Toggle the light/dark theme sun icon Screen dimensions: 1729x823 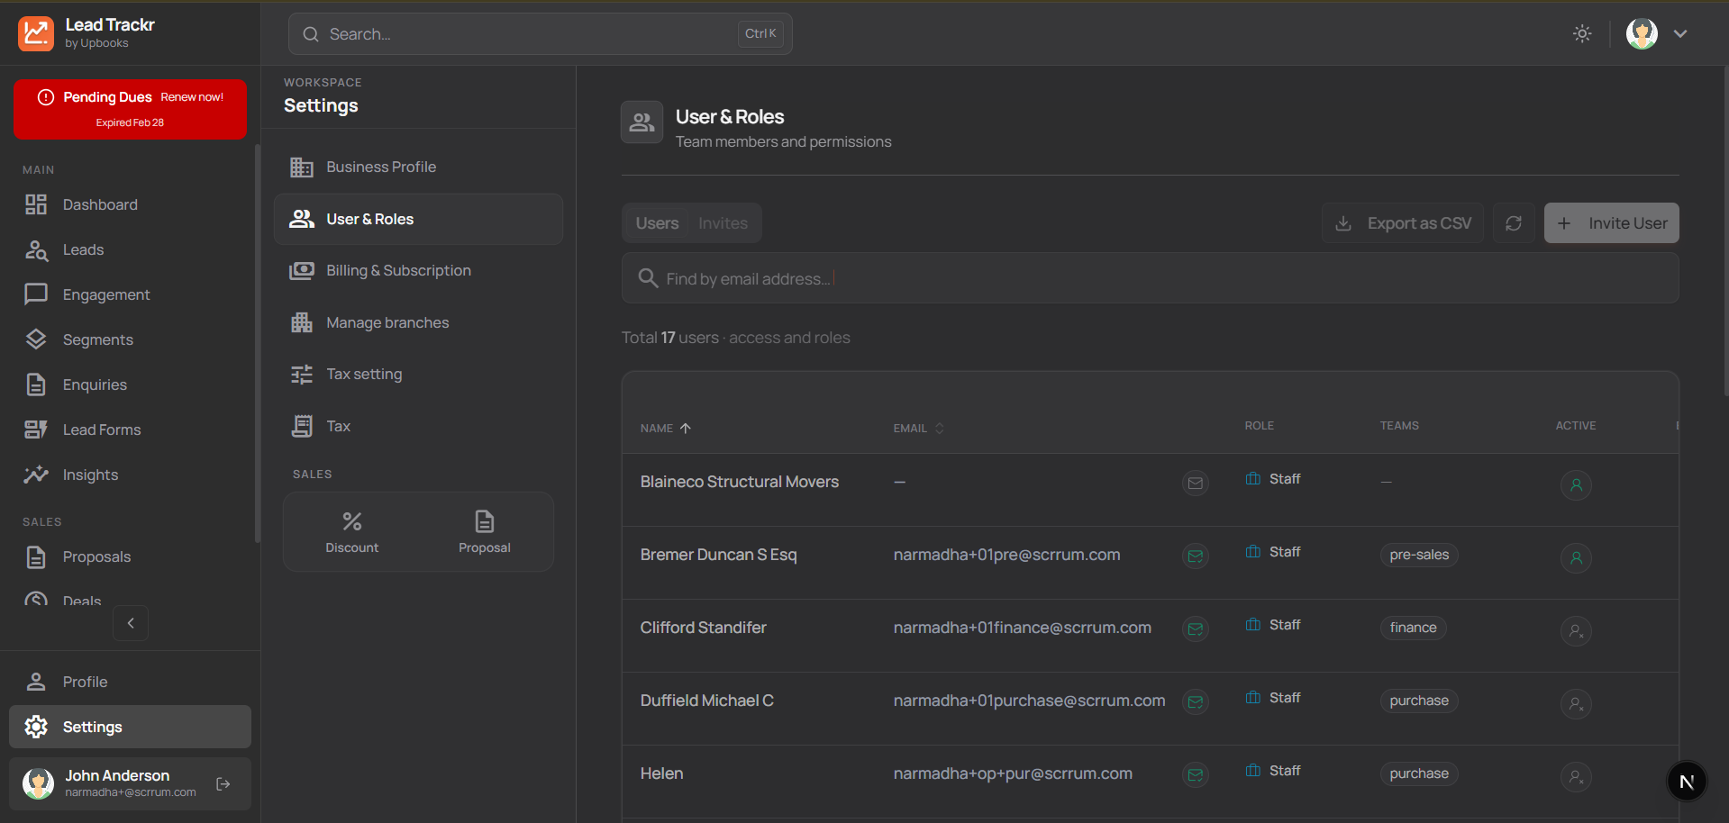(1582, 33)
